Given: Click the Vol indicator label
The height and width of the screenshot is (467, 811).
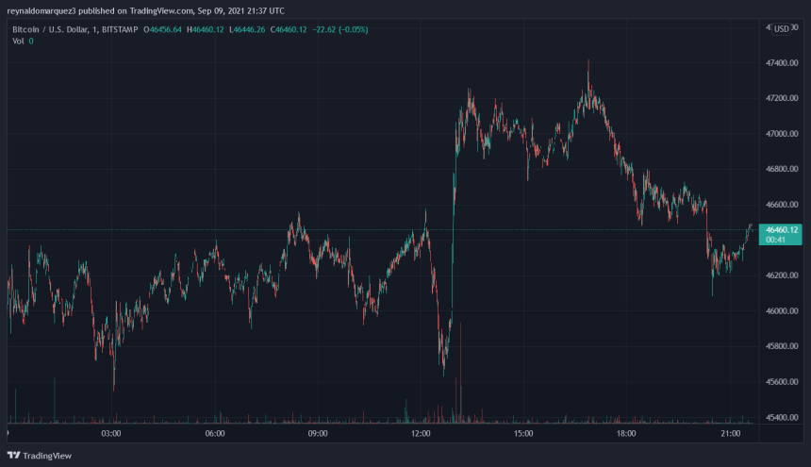Looking at the screenshot, I should click(x=17, y=42).
